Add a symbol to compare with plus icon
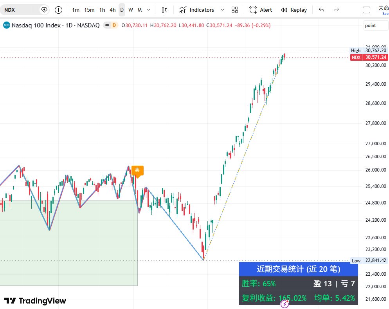 click(59, 10)
